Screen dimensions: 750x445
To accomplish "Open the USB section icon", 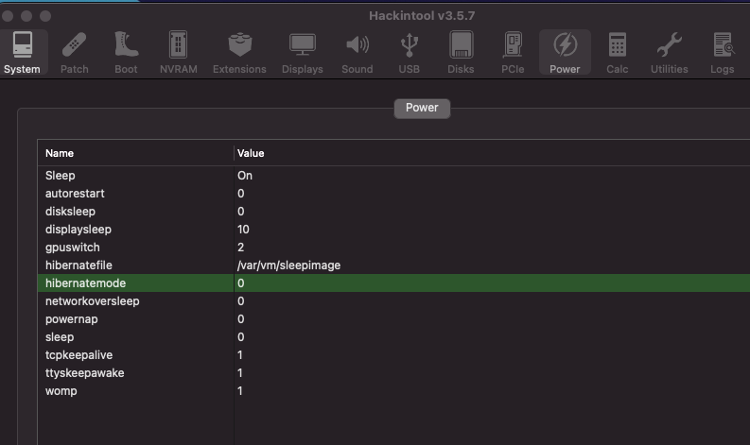I will pyautogui.click(x=409, y=52).
